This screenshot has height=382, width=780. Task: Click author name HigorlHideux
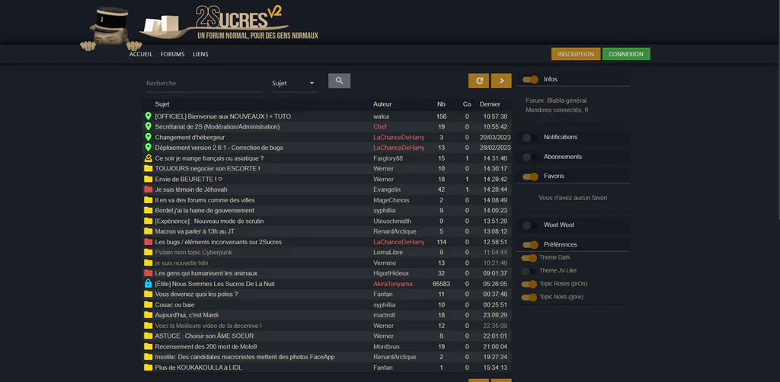tap(391, 273)
